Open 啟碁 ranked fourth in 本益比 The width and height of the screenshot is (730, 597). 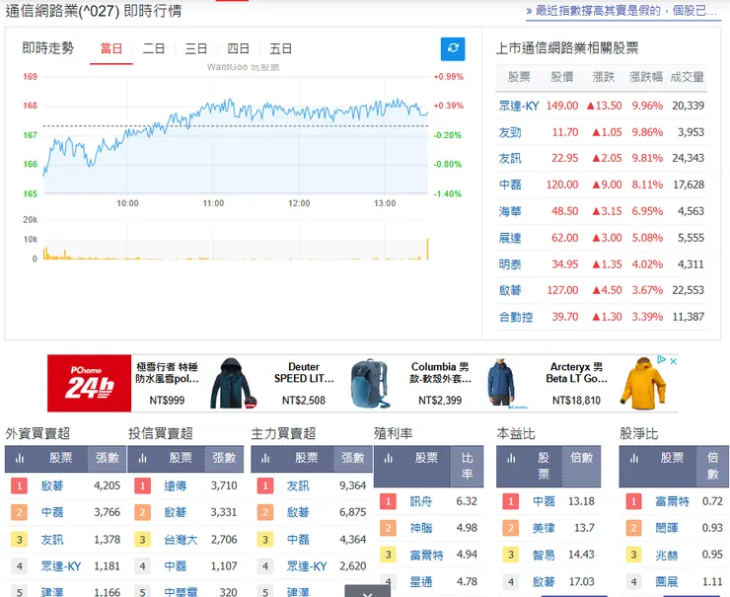(x=544, y=581)
